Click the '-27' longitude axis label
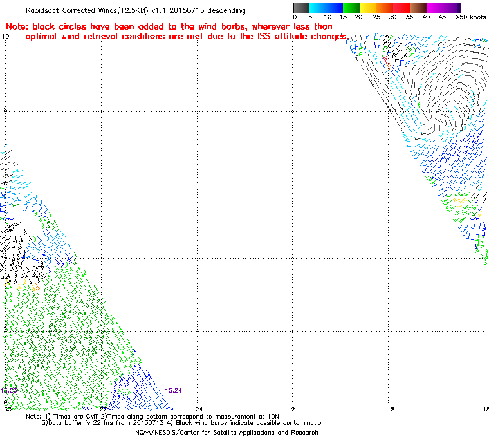The width and height of the screenshot is (489, 443). tap(101, 409)
